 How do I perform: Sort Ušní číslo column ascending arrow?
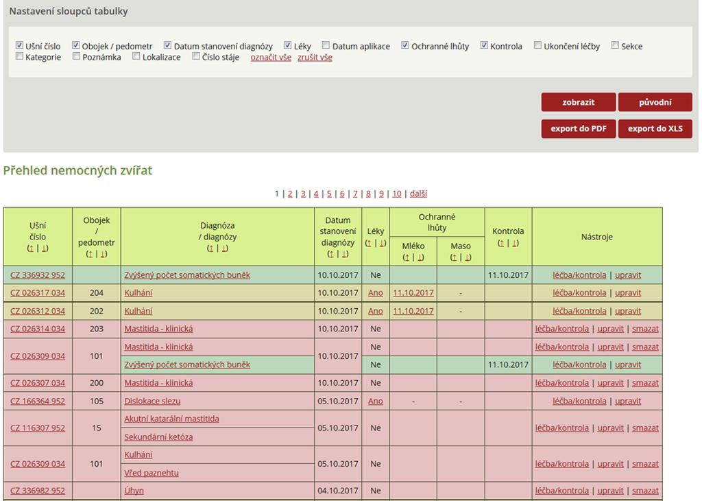(x=31, y=248)
